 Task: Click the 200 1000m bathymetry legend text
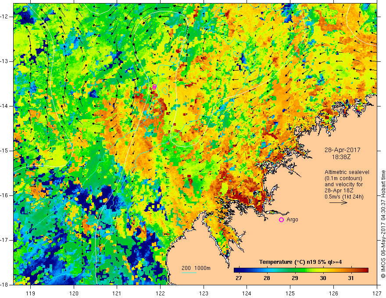[196, 268]
